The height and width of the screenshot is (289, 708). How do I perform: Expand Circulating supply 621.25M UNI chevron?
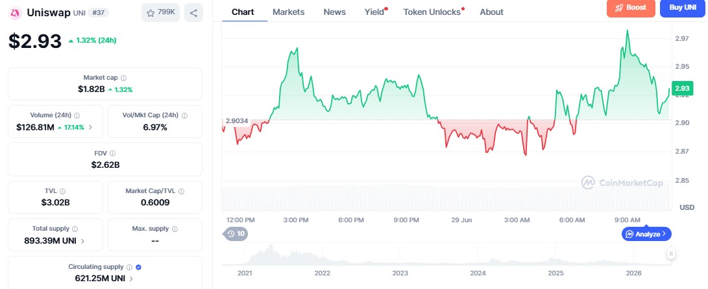131,279
